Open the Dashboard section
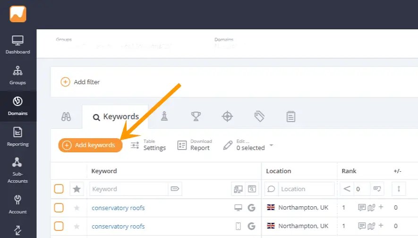Image resolution: width=418 pixels, height=238 pixels. (x=17, y=44)
